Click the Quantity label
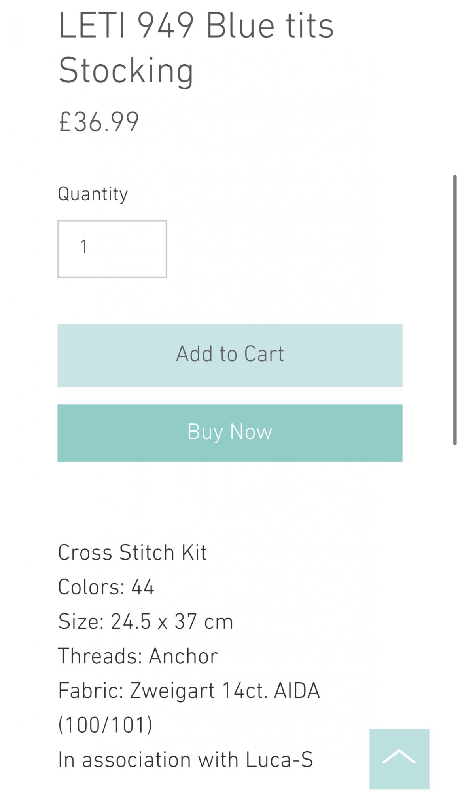460x792 pixels. tap(93, 194)
